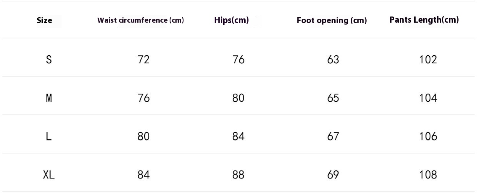This screenshot has height=195, width=477.
Task: Click foot opening value 69
Action: (x=333, y=175)
